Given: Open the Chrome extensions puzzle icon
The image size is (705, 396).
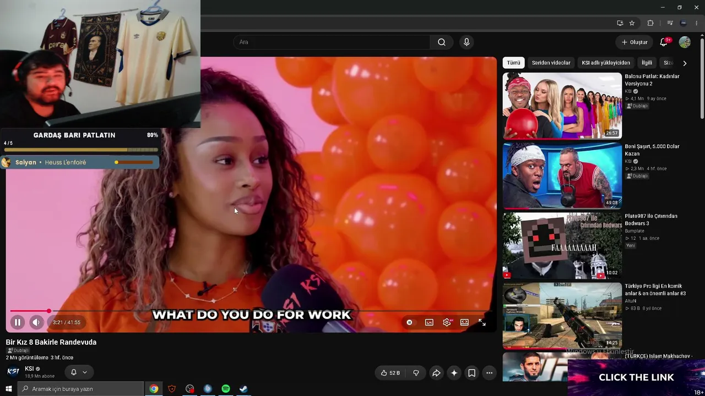Looking at the screenshot, I should click(650, 23).
